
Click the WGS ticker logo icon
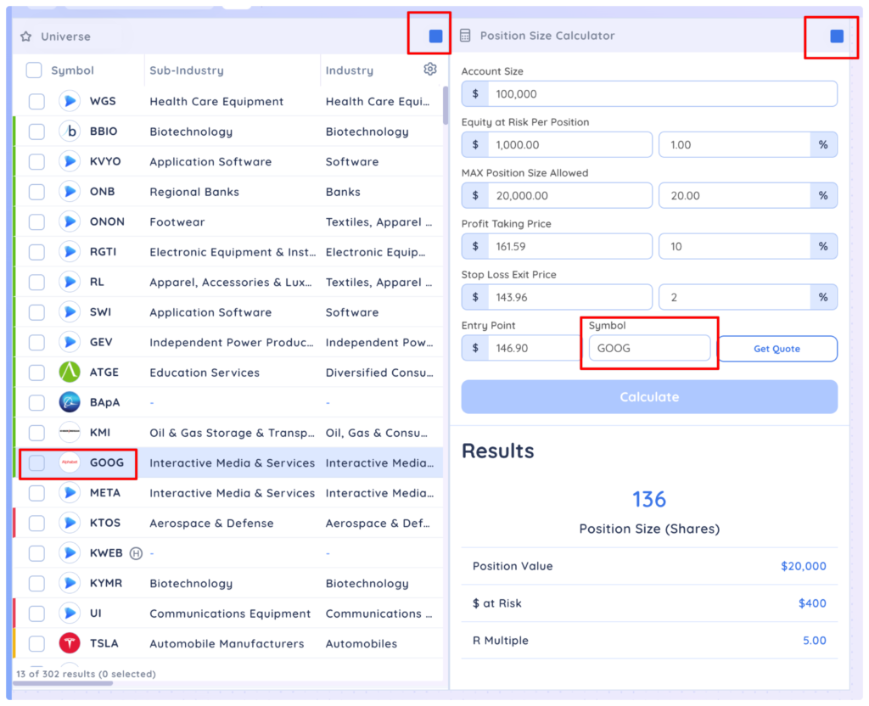click(x=70, y=101)
